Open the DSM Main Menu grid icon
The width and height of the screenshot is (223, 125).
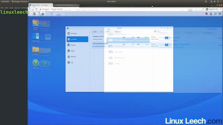click(34, 14)
